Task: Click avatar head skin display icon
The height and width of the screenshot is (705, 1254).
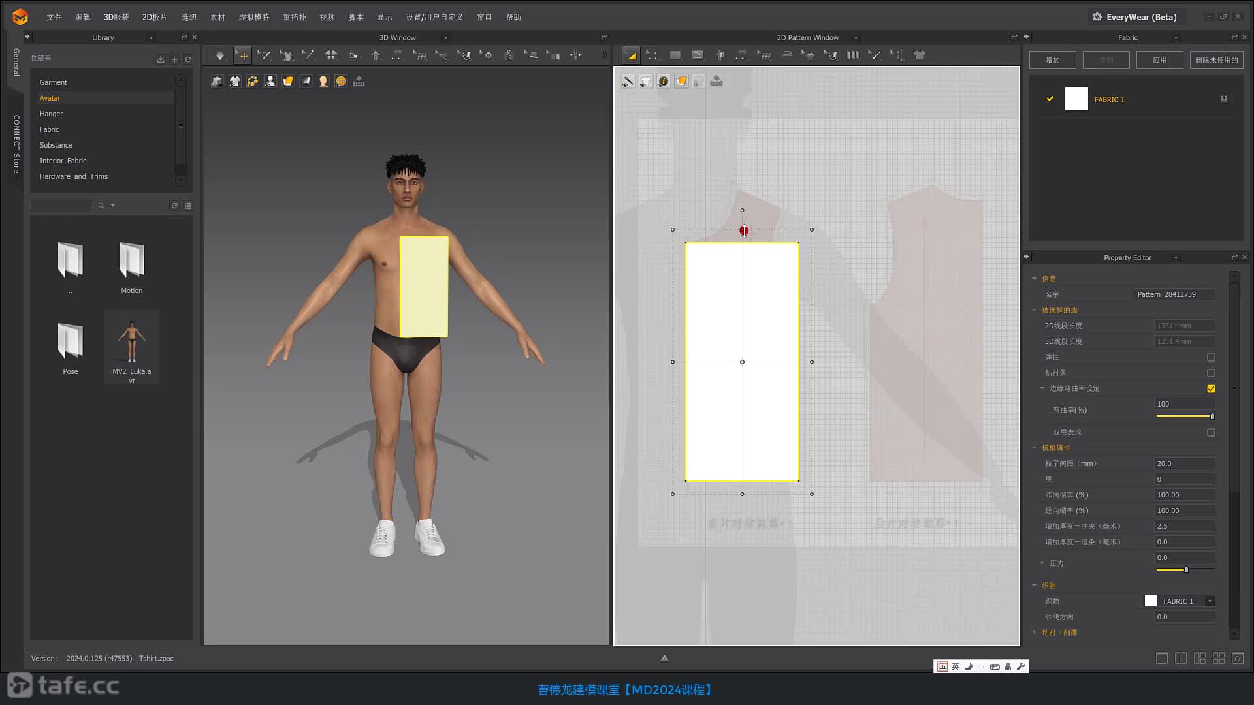Action: tap(323, 81)
